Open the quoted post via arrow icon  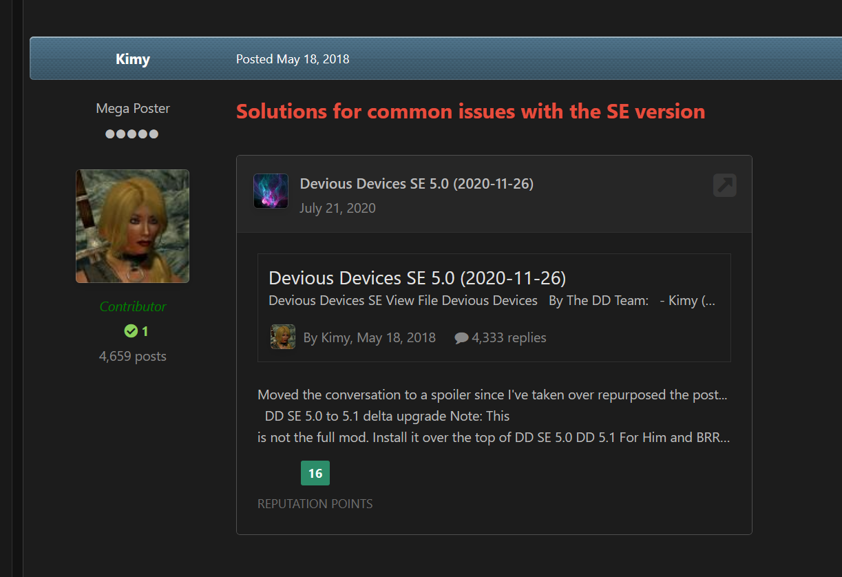[x=725, y=185]
